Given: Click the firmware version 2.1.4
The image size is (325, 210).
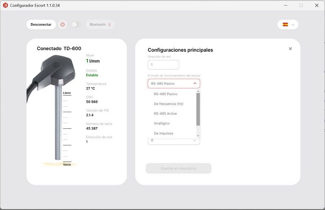Looking at the screenshot, I should [90, 115].
